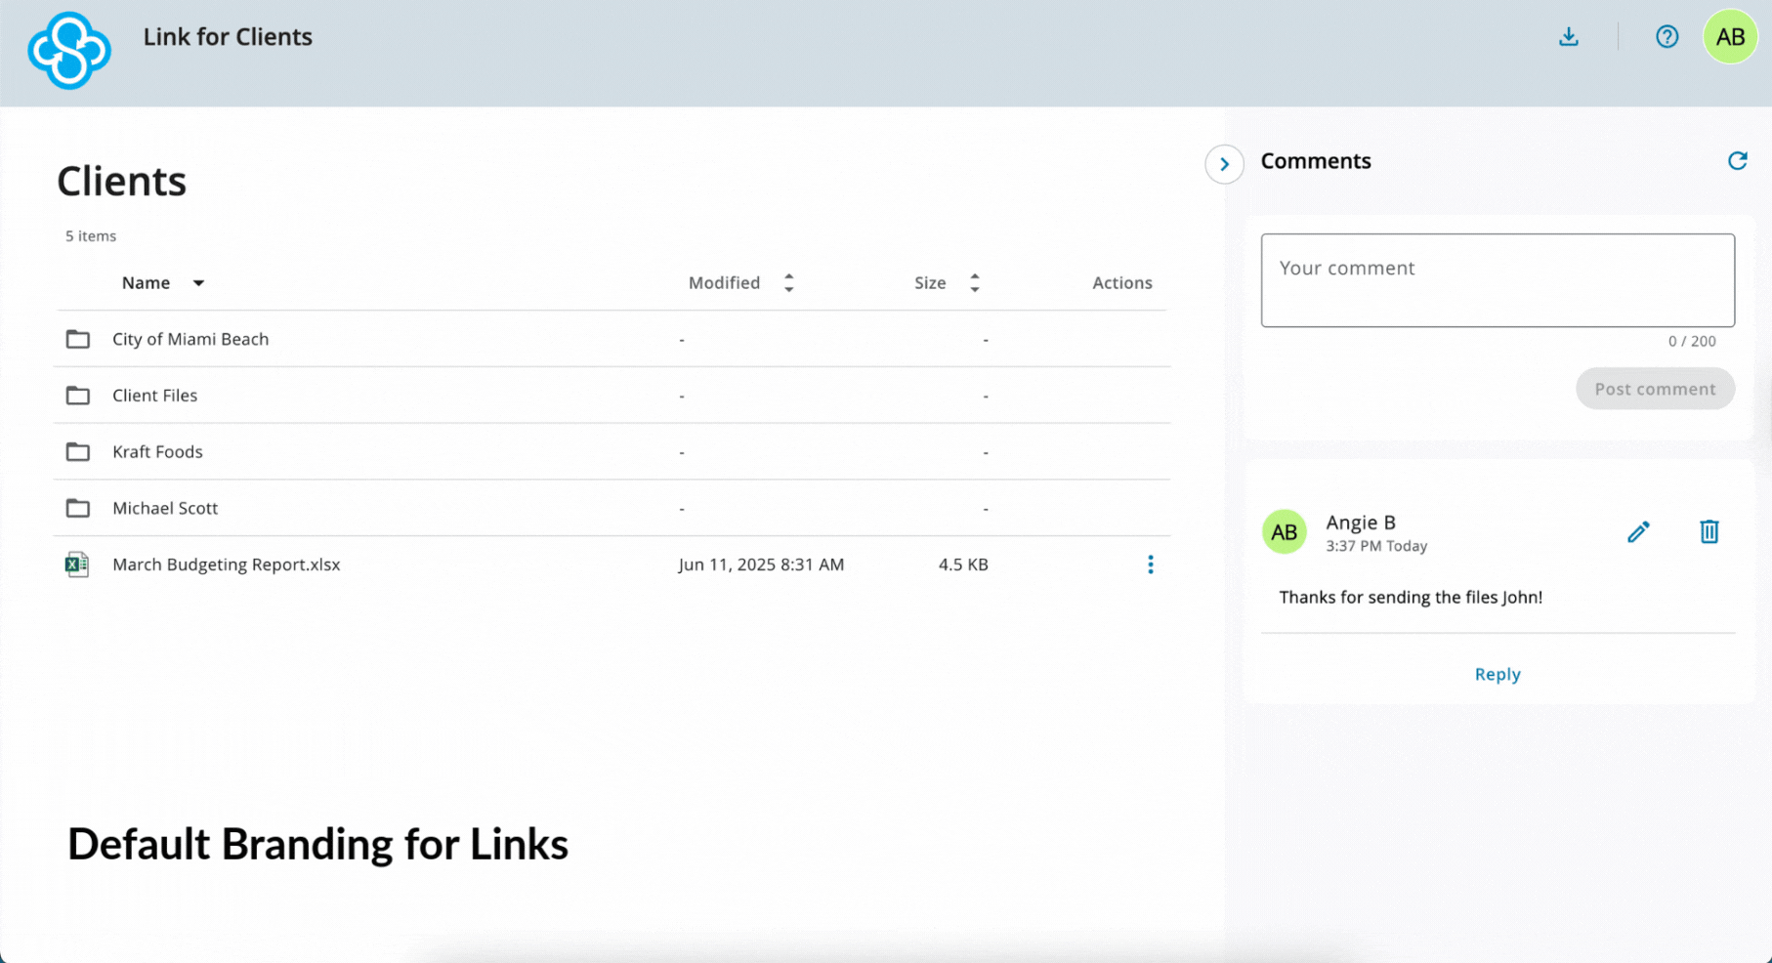
Task: Collapse the Comments side panel
Action: (x=1223, y=164)
